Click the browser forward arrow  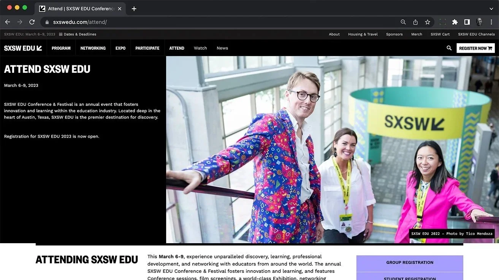20,22
